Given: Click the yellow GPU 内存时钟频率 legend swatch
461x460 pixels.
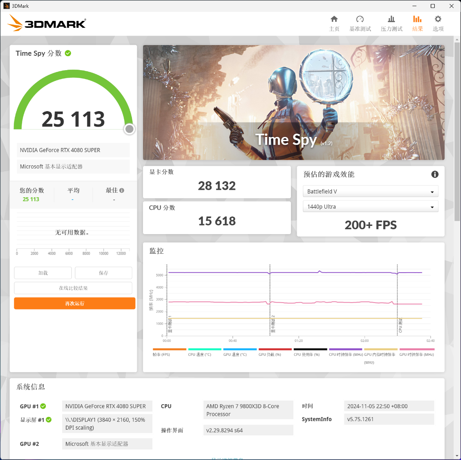Looking at the screenshot, I should point(381,349).
